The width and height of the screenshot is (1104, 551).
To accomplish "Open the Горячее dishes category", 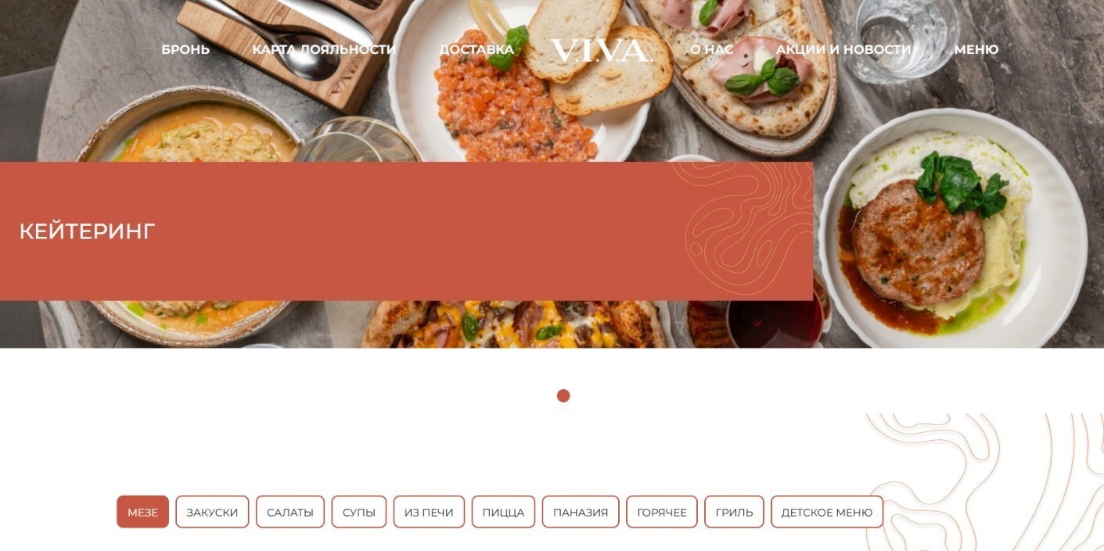I will (x=662, y=512).
